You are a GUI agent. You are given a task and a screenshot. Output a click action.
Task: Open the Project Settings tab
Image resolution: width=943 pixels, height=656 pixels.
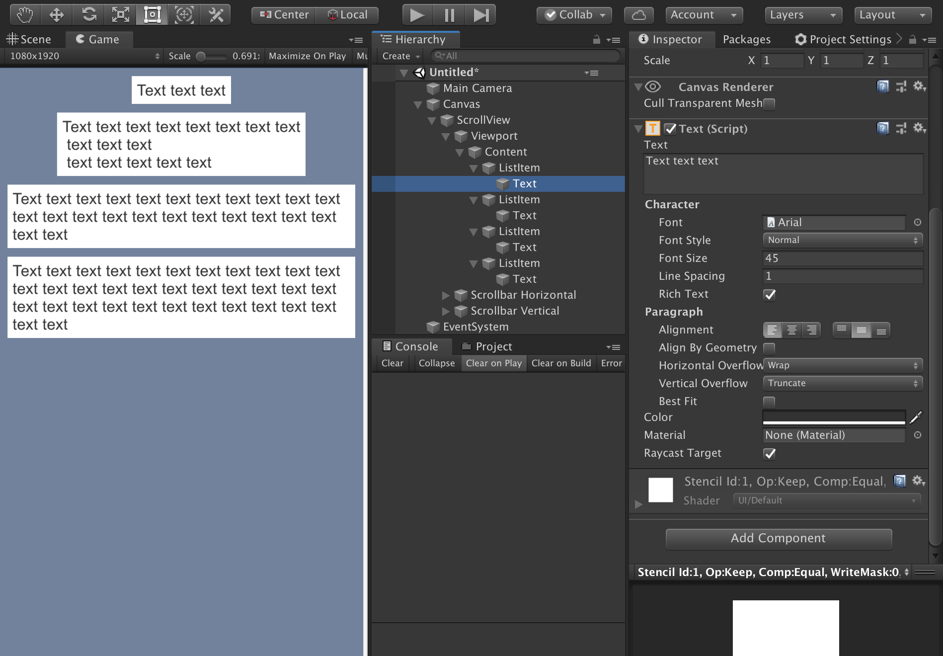point(843,39)
